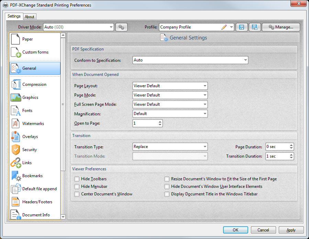Click the save profile floppy icon
309x239 pixels.
242,27
